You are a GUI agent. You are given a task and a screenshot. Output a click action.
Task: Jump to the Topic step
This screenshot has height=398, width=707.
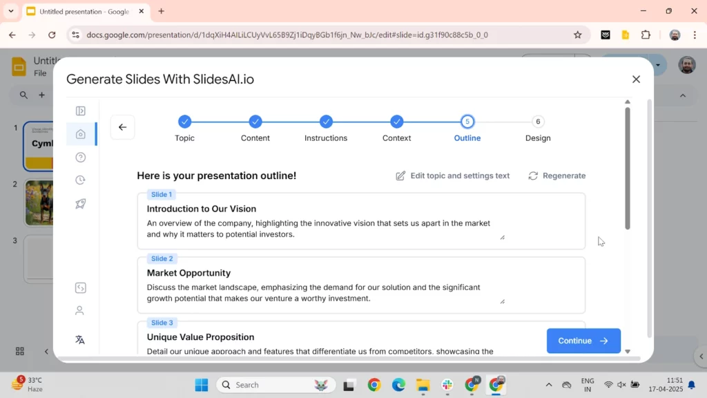(184, 122)
